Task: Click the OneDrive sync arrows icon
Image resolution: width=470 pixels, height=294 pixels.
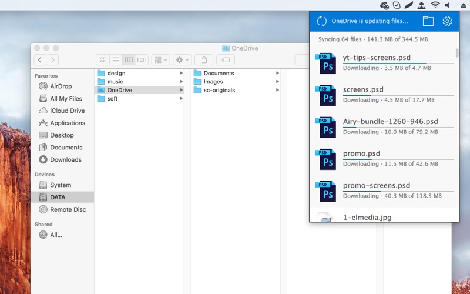Action: [x=321, y=21]
